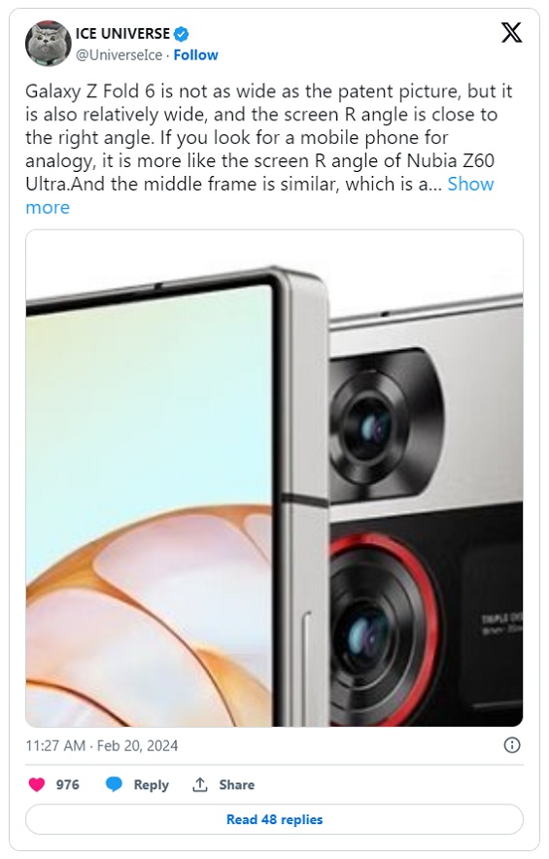Screen dimensions: 549x859
Task: Click the X logo icon
Action: tap(511, 33)
